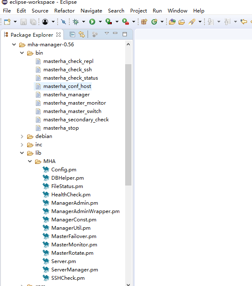The width and height of the screenshot is (252, 286).
Task: Maximize the Package Explorer view
Action: [x=125, y=34]
